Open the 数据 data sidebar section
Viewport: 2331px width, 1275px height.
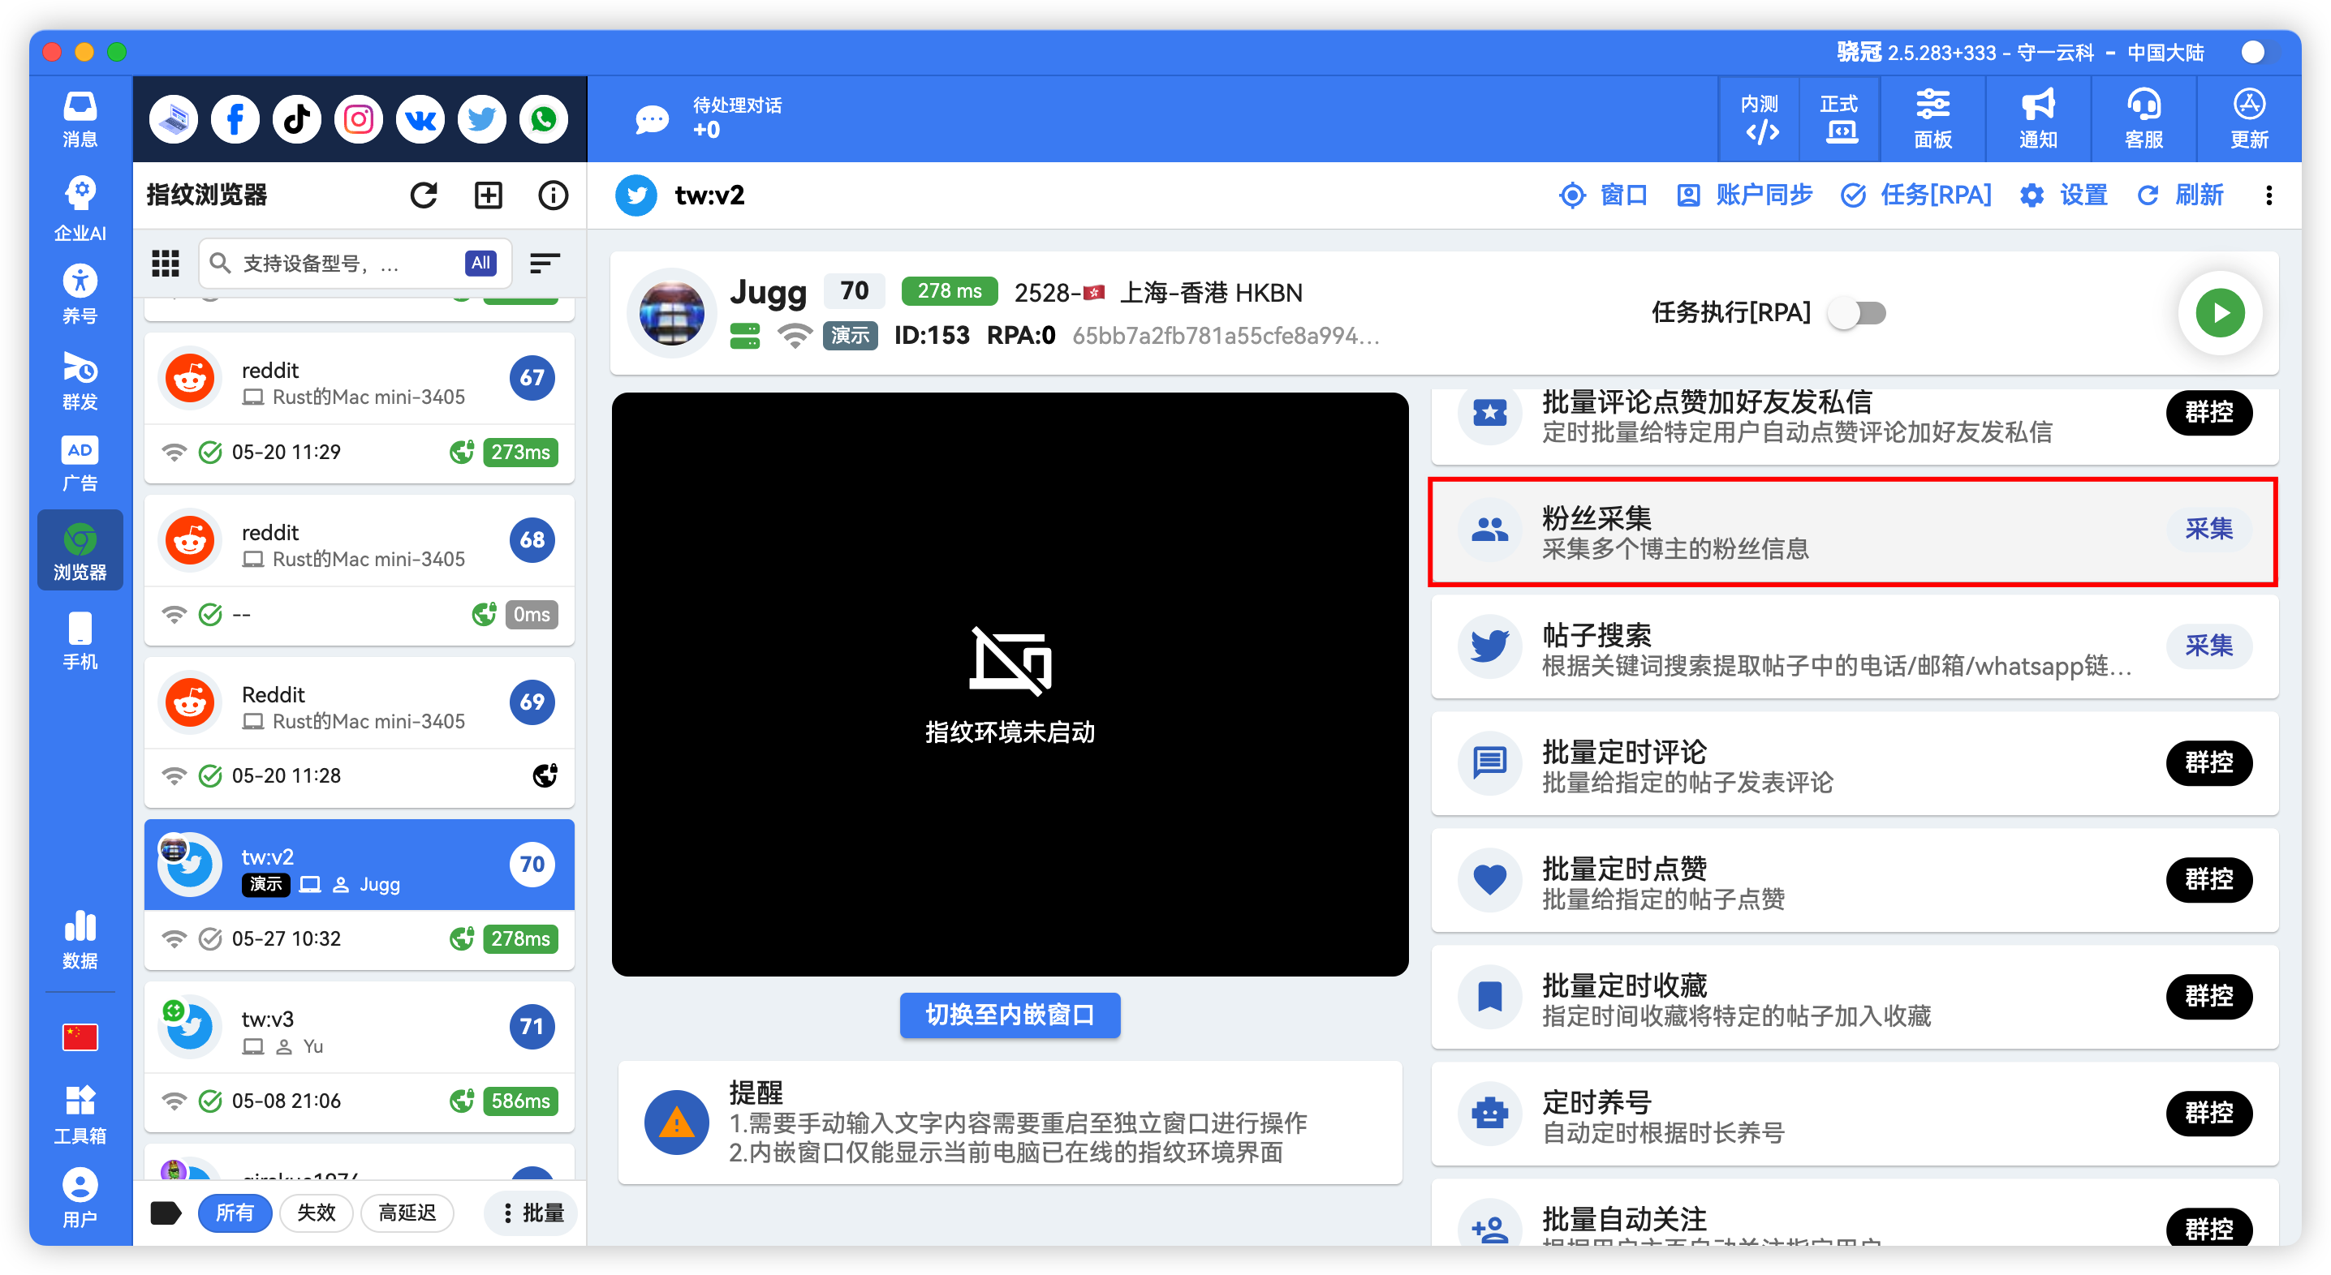(x=80, y=938)
